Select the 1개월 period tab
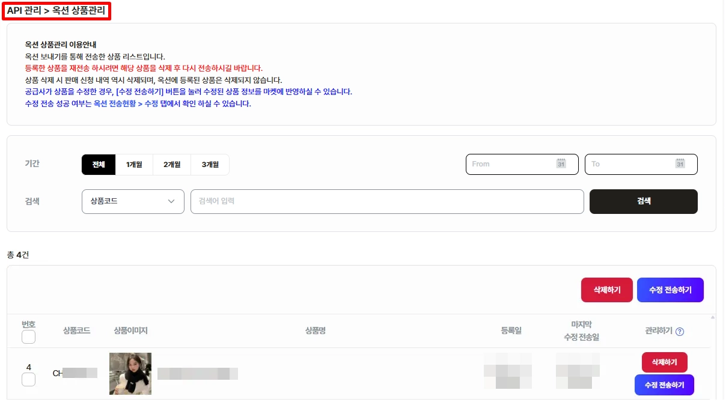The image size is (726, 402). 134,165
